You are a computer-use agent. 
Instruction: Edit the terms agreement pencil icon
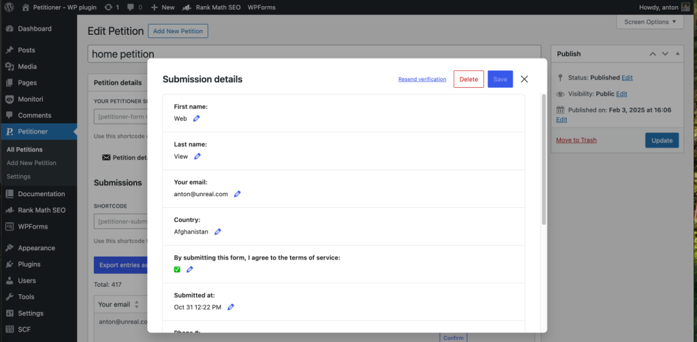190,270
